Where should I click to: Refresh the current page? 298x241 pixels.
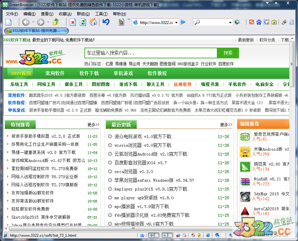(83, 22)
